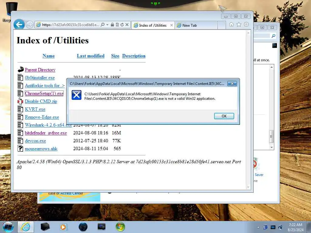Screen dimensions: 311x233
Task: Click the ChromeSetup(1).exe link
Action: pyautogui.click(x=44, y=93)
